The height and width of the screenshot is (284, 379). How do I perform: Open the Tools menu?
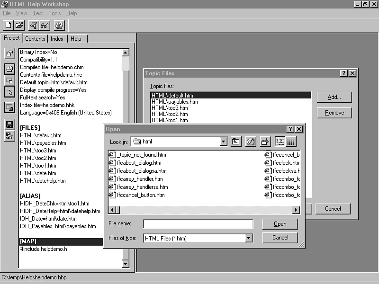[x=54, y=13]
